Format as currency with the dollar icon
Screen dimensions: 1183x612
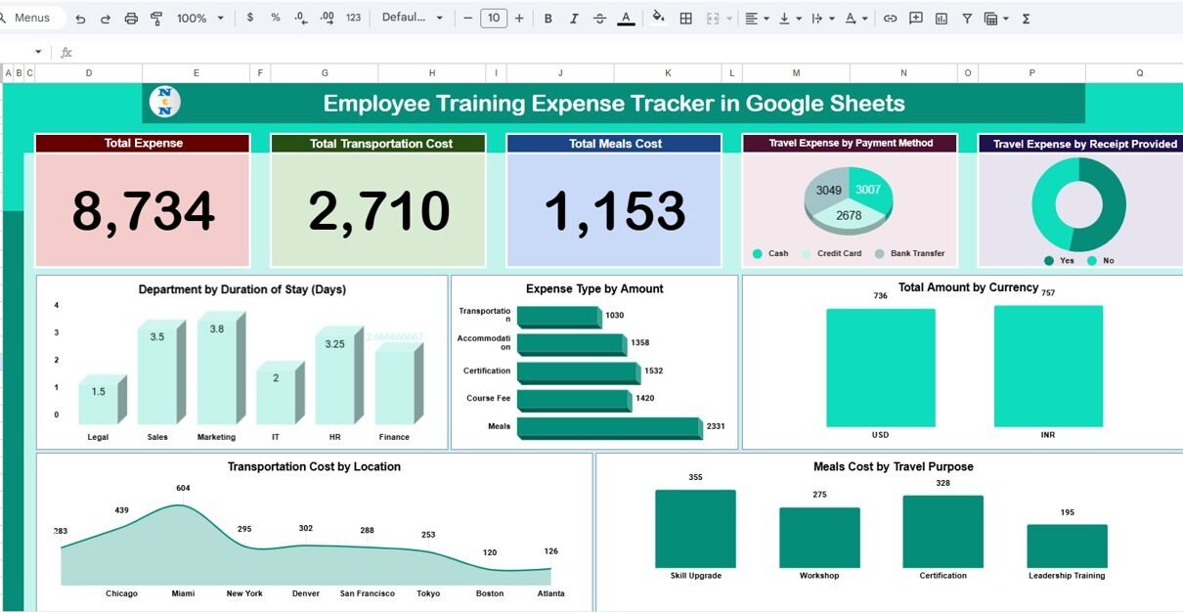[250, 18]
